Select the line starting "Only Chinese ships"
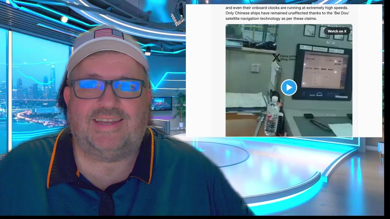This screenshot has height=219, width=390. [287, 13]
